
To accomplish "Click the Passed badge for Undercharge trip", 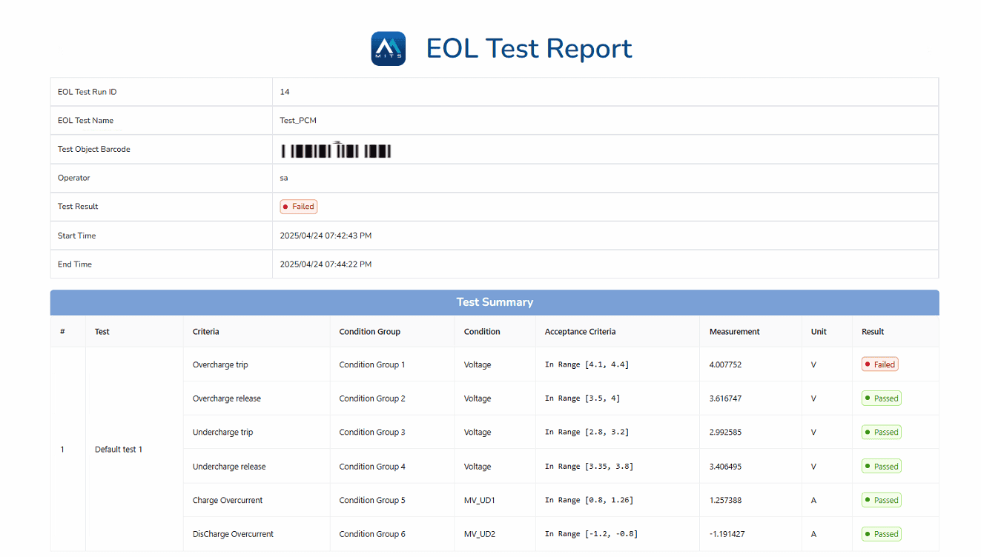I will 881,433.
